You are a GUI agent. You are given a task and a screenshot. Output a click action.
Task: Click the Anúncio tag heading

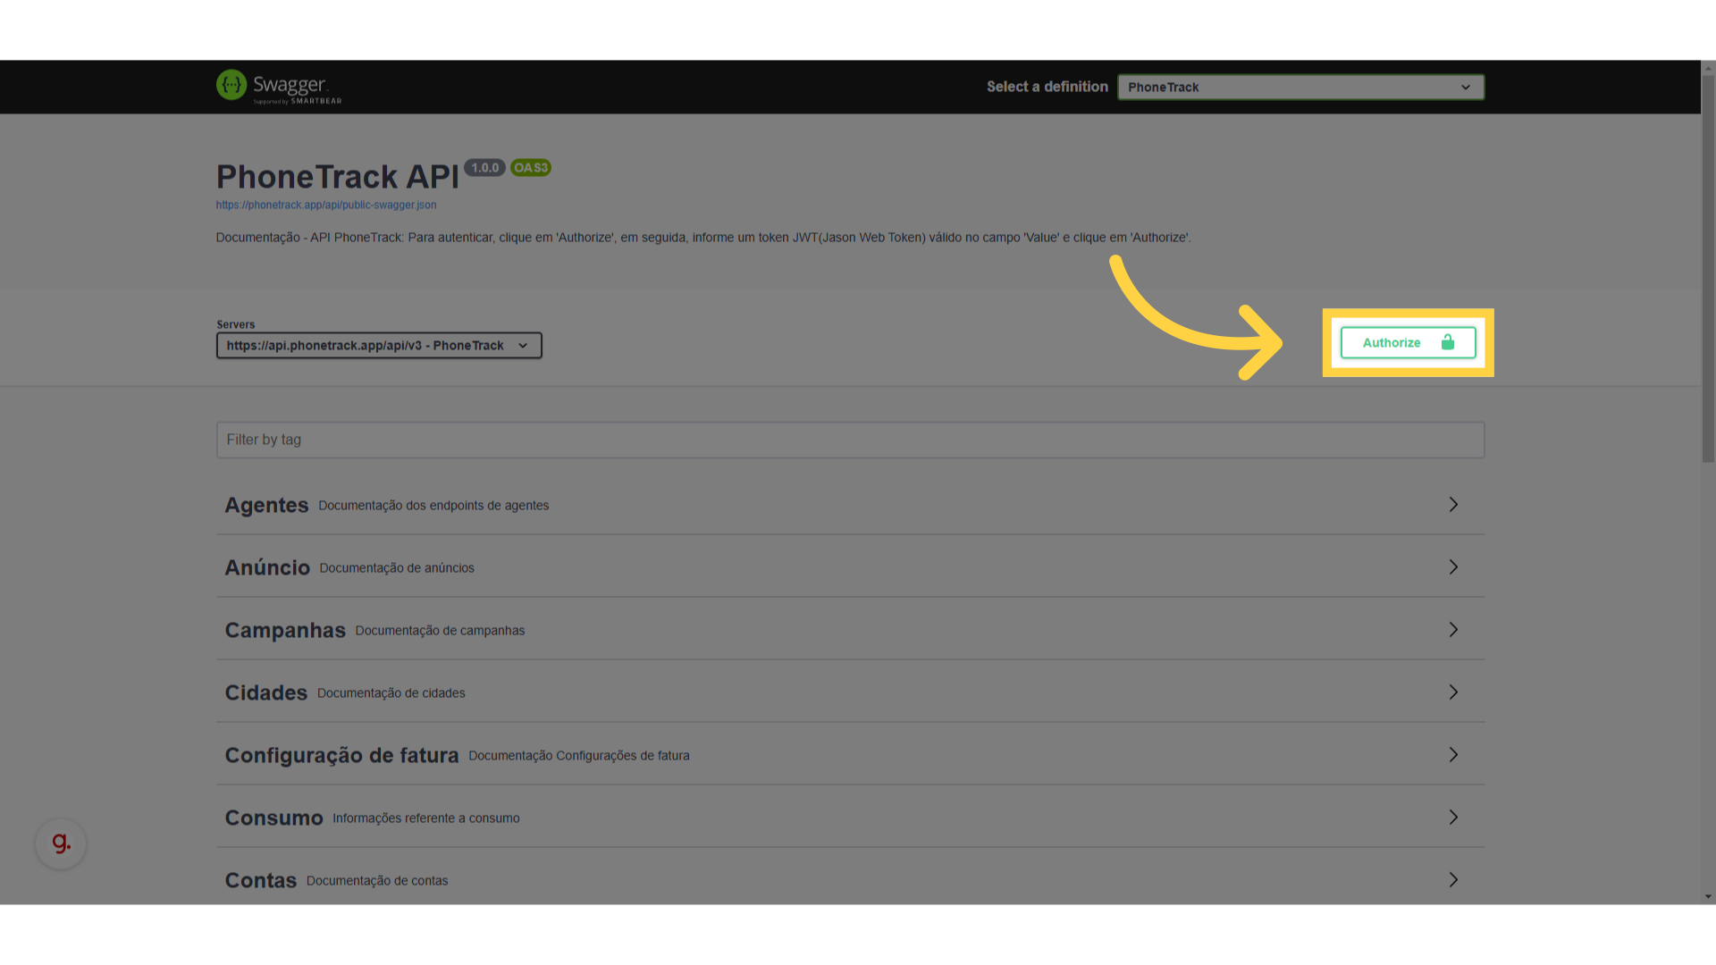coord(267,567)
